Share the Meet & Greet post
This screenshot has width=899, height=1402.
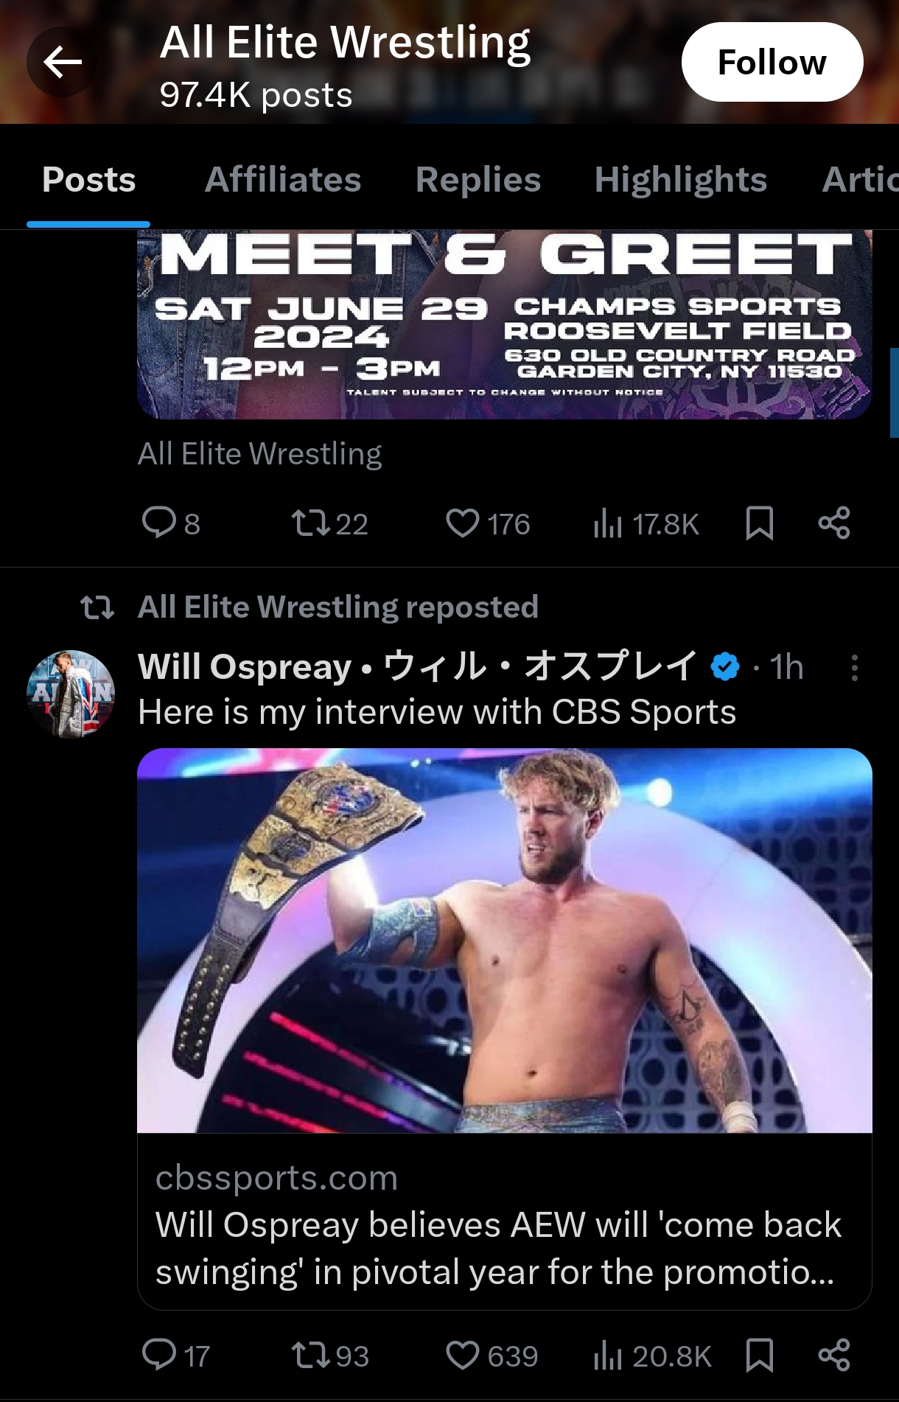(x=834, y=523)
